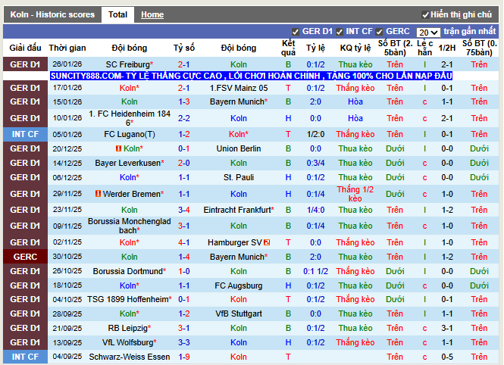Screen dimensions: 504x365
Task: Open the Home tab
Action: 152,15
